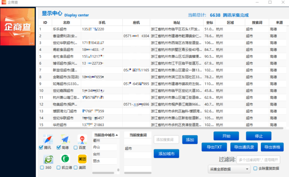Viewport: 289px width, 177px height.
Task: Click the 导出TXT button
Action: tap(214, 147)
